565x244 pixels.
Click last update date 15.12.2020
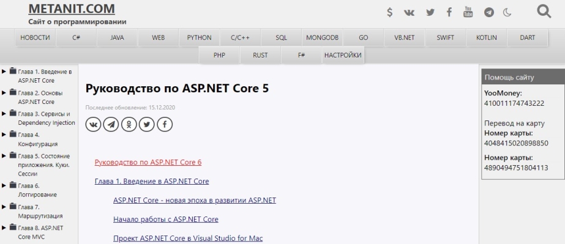[162, 108]
